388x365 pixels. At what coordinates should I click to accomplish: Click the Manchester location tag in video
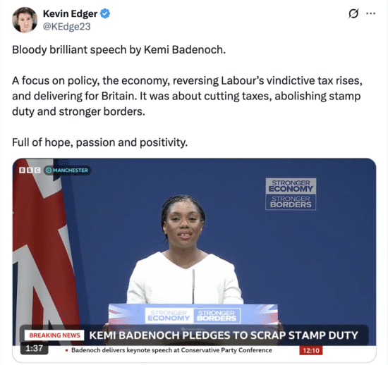[67, 171]
